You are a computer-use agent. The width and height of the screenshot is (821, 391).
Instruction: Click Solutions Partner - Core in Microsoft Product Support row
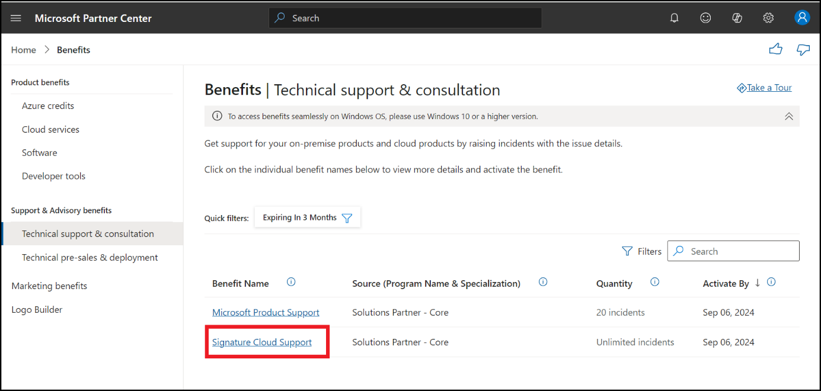point(400,312)
